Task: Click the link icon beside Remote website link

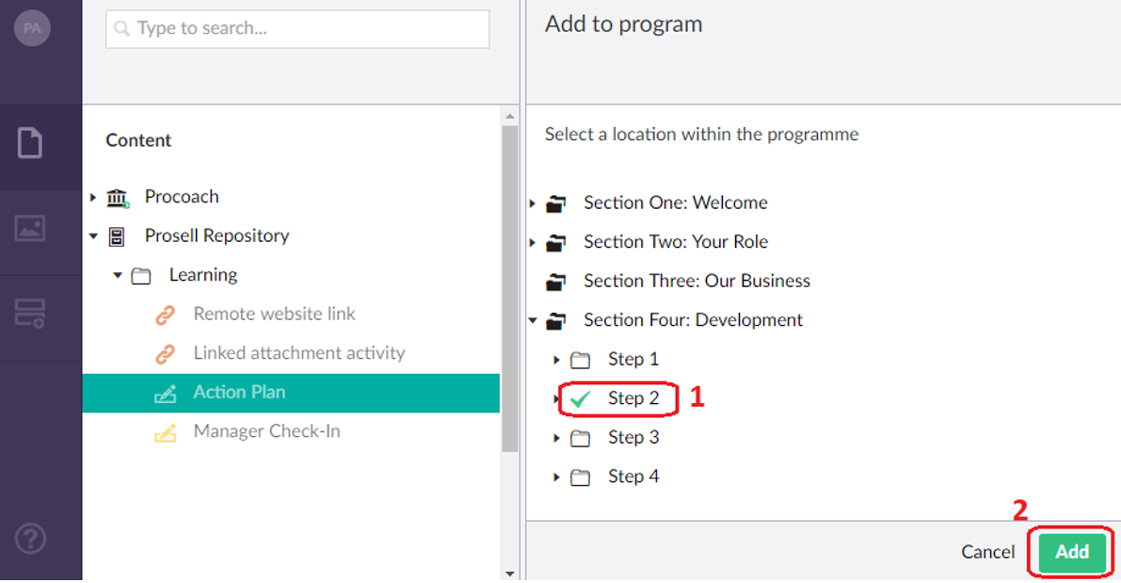Action: [167, 314]
